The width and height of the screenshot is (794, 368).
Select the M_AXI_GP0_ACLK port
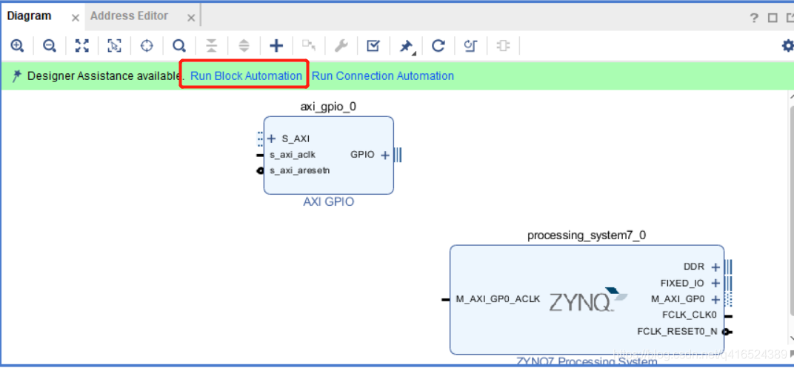(x=498, y=299)
